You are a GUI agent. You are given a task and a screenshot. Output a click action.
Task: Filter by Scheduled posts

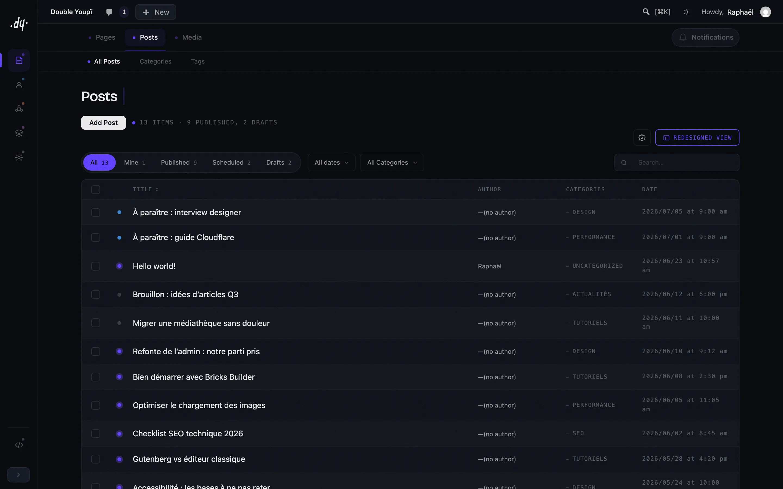point(231,162)
